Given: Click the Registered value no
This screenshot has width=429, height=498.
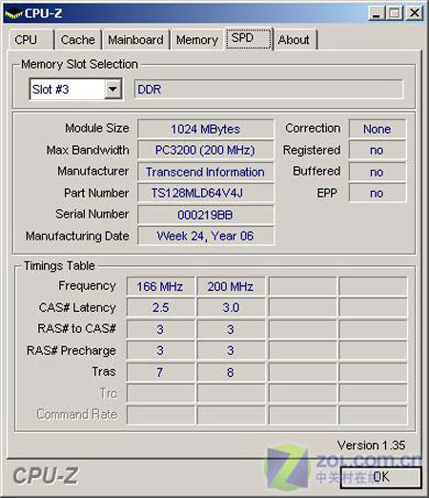Looking at the screenshot, I should [378, 150].
